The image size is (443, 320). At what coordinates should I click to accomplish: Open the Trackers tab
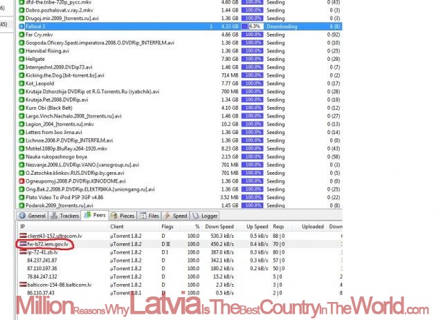coord(65,216)
